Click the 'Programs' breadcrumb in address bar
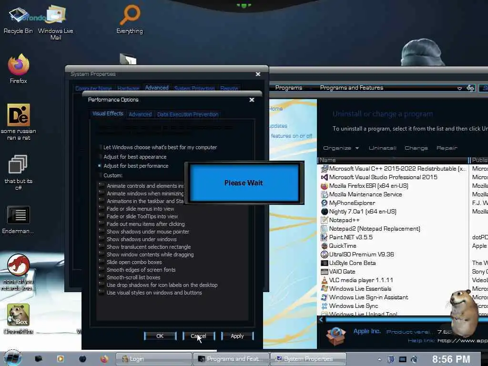Viewport: 488px width, 366px height. [288, 88]
